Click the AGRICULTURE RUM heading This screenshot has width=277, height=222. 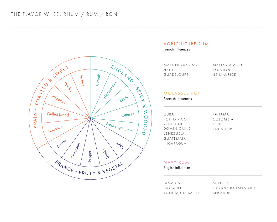pos(186,44)
